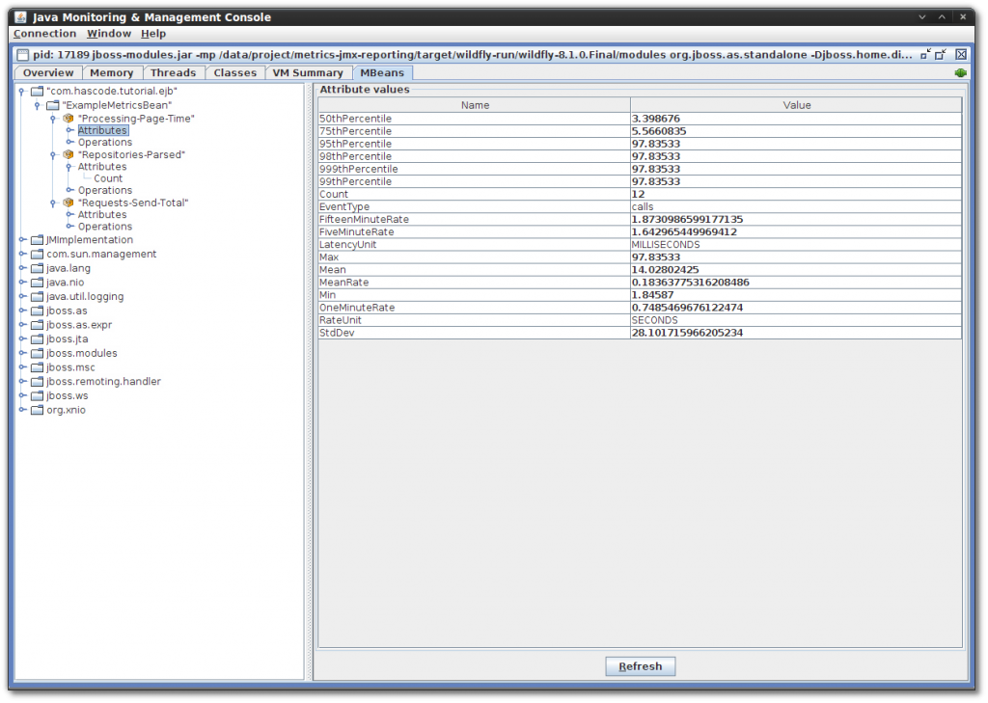Click the com.sun.management folder icon
This screenshot has width=988, height=703.
point(36,254)
